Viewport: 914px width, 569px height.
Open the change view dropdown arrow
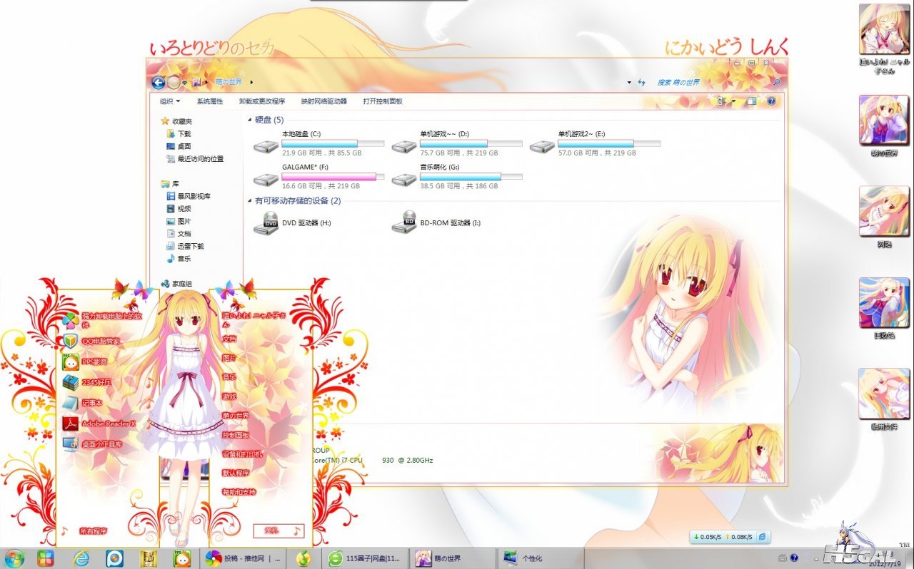coord(733,101)
